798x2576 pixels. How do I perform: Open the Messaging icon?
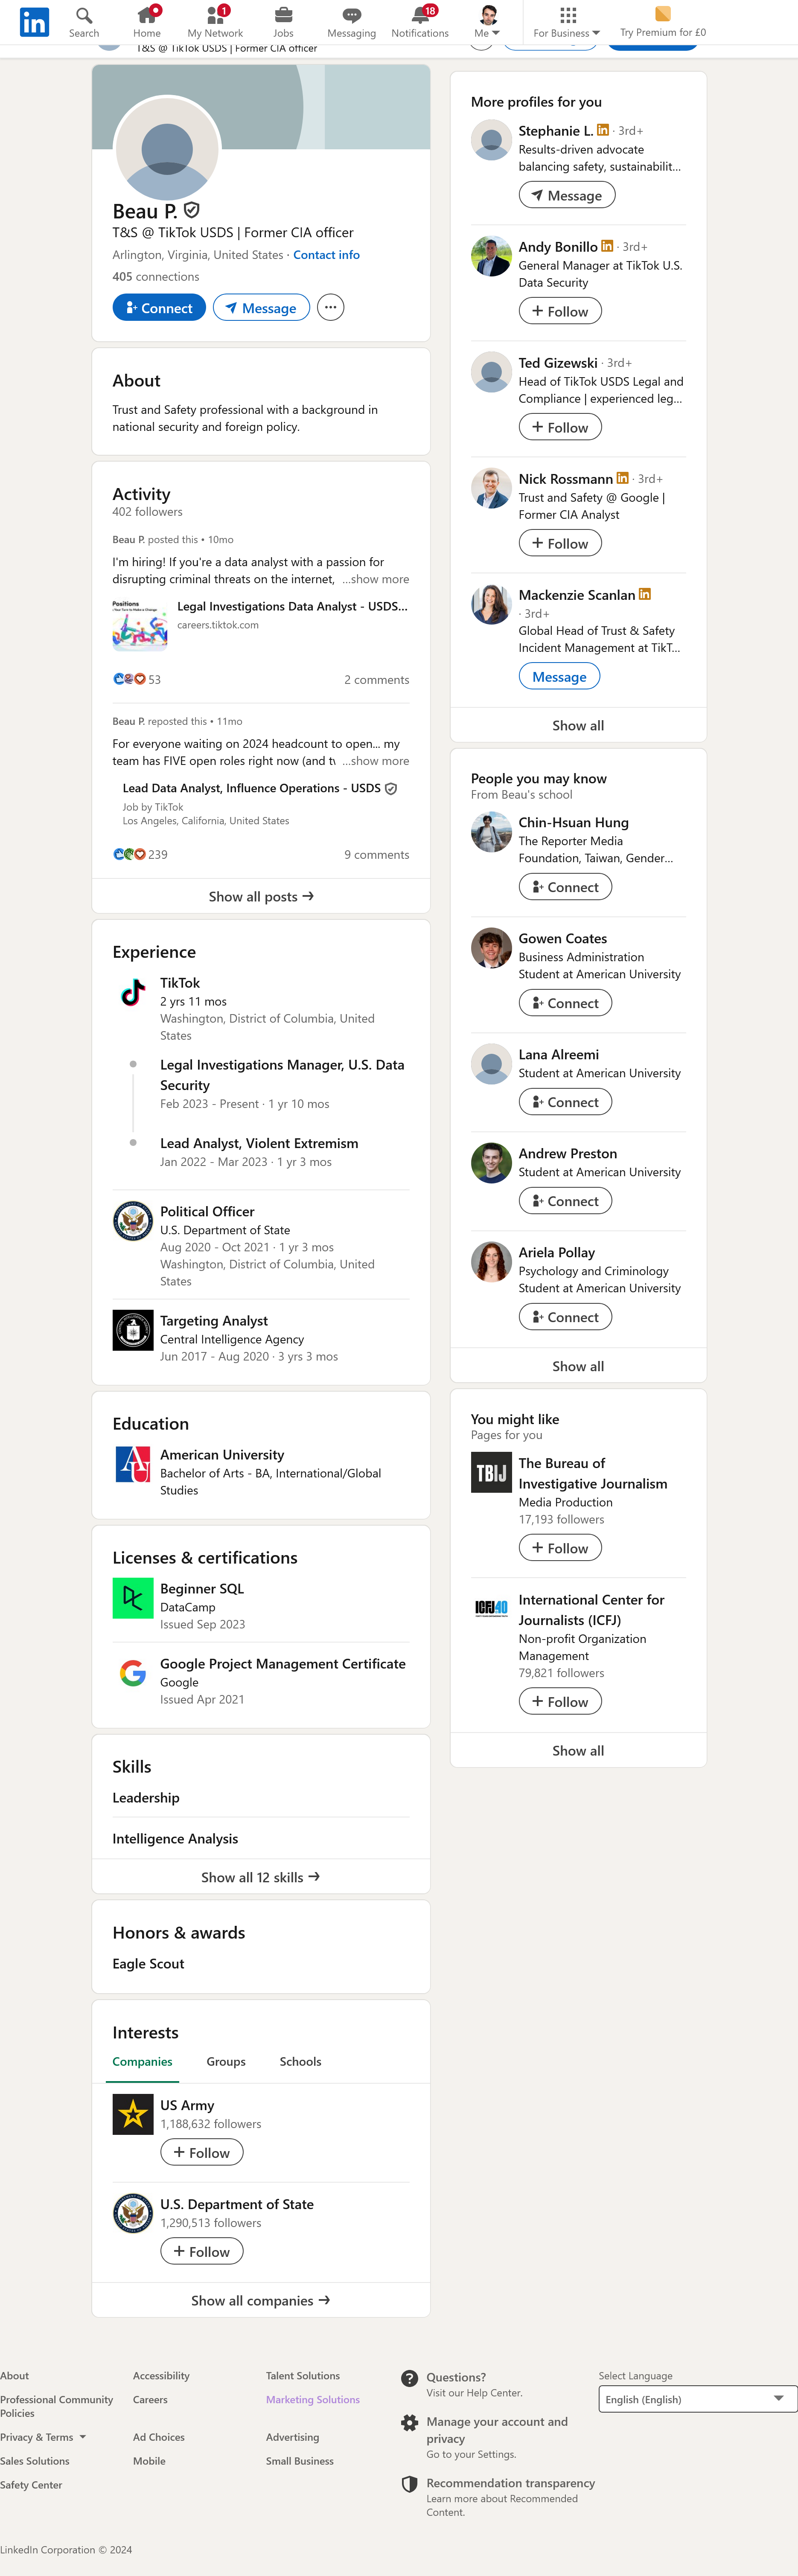tap(351, 15)
